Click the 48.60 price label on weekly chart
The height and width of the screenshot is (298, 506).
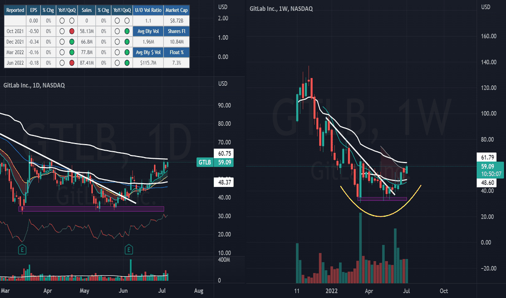[488, 183]
